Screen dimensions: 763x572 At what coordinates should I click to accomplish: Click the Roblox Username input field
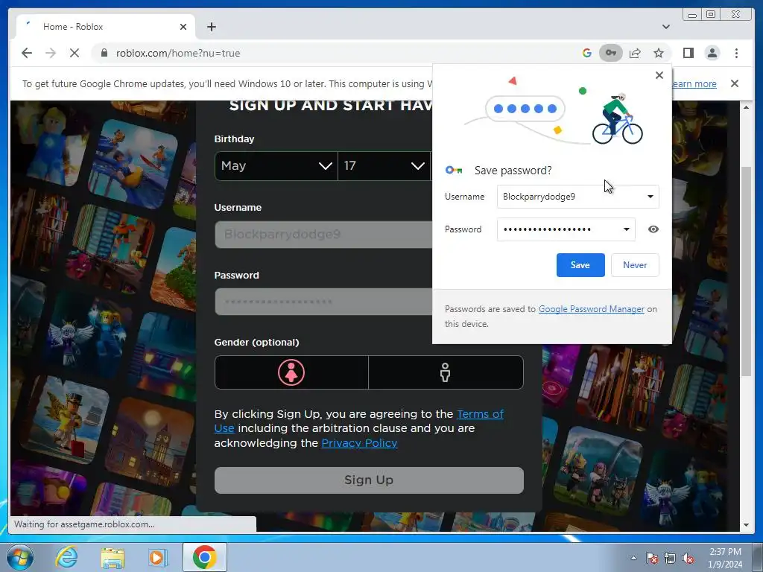[323, 235]
